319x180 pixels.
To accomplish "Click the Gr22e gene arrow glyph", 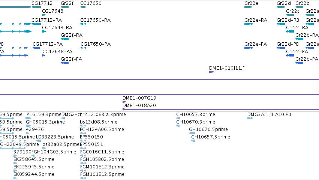I will [249, 7].
